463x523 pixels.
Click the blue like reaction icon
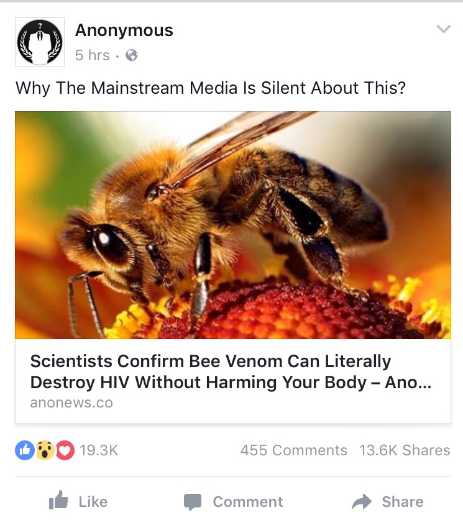click(x=25, y=450)
